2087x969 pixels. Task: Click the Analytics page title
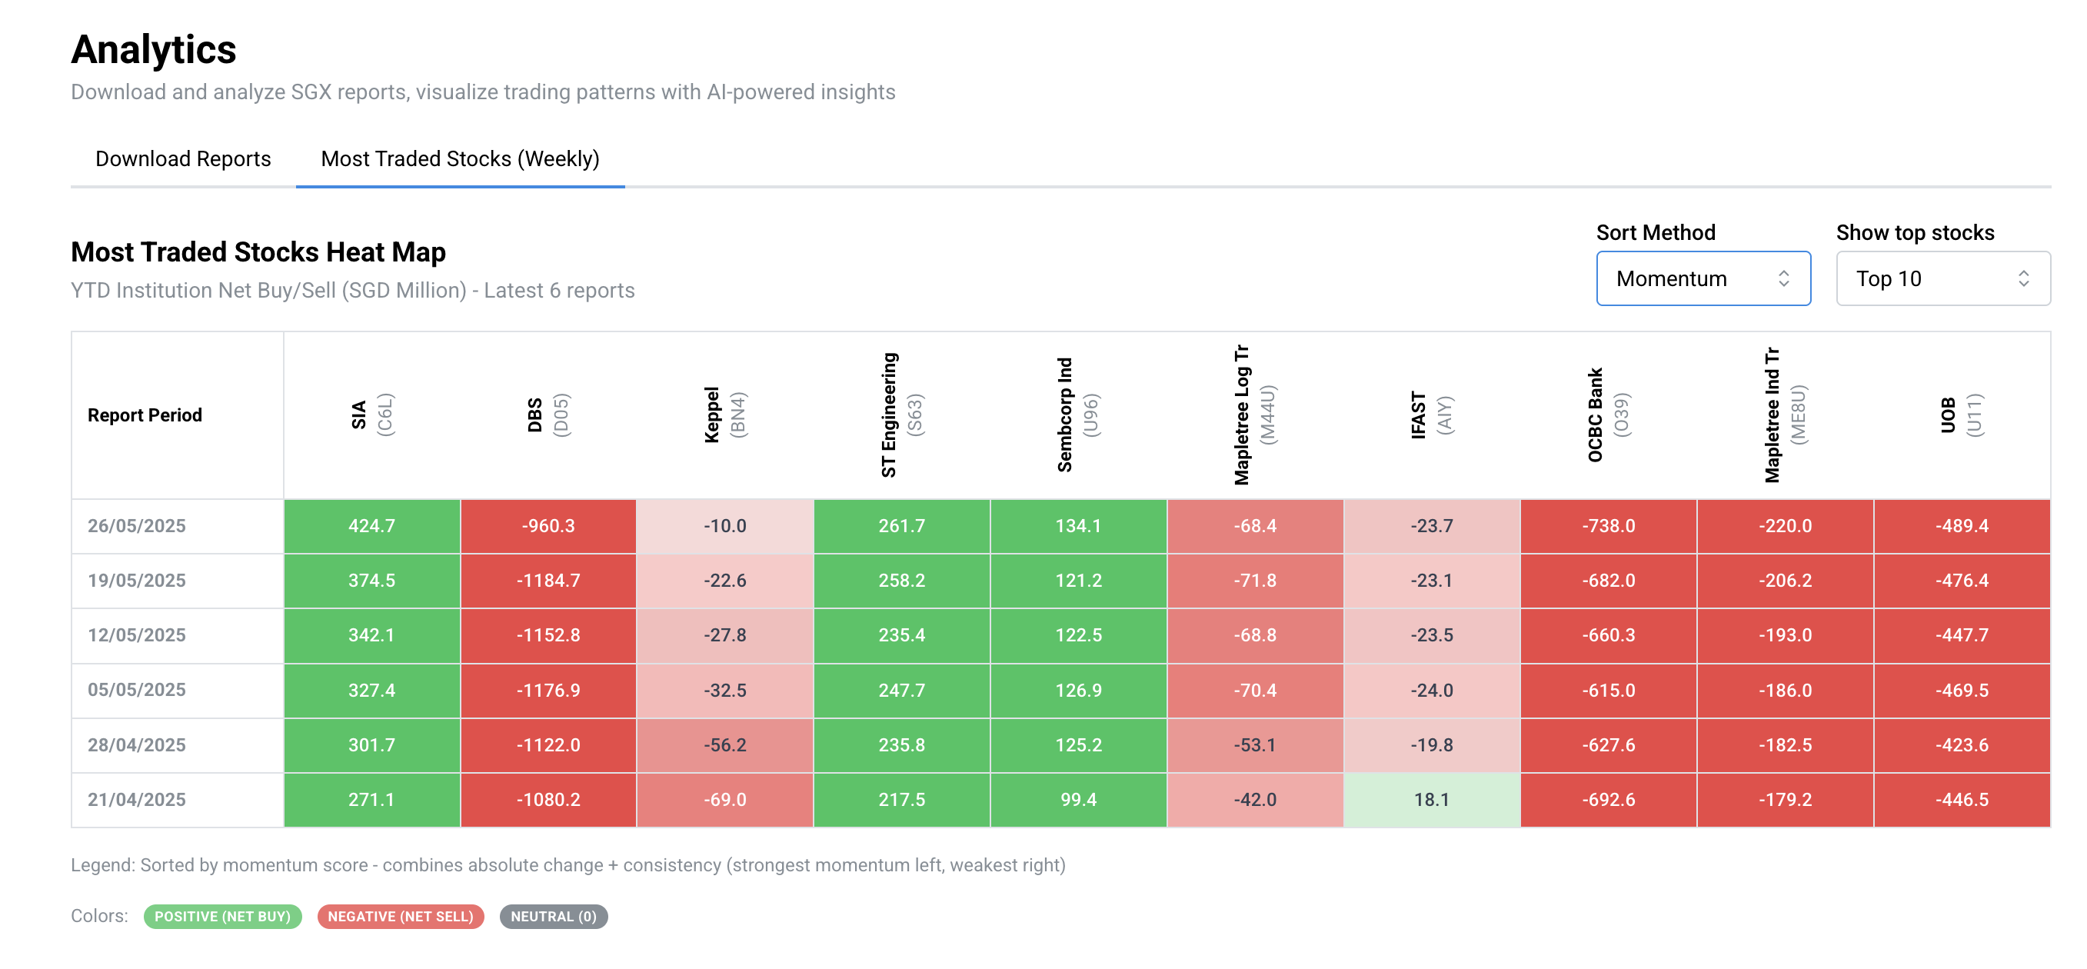point(154,49)
